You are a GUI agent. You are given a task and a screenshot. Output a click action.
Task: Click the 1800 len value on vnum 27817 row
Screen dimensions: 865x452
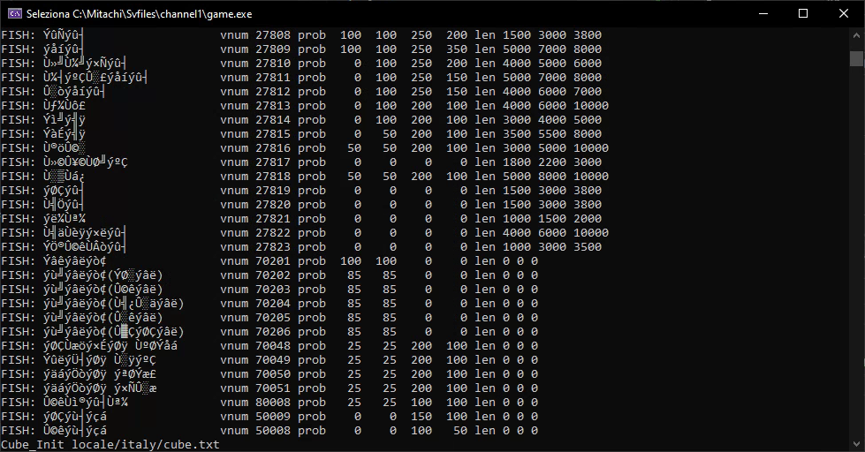517,162
